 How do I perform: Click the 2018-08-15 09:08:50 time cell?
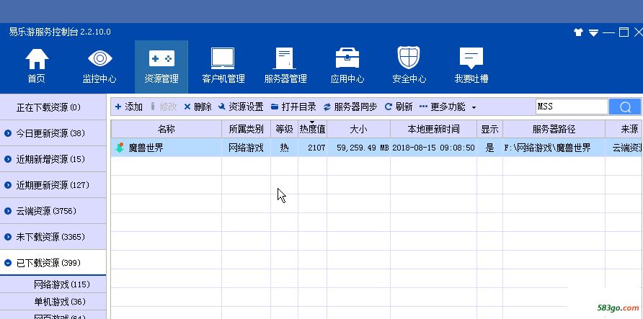(x=433, y=148)
